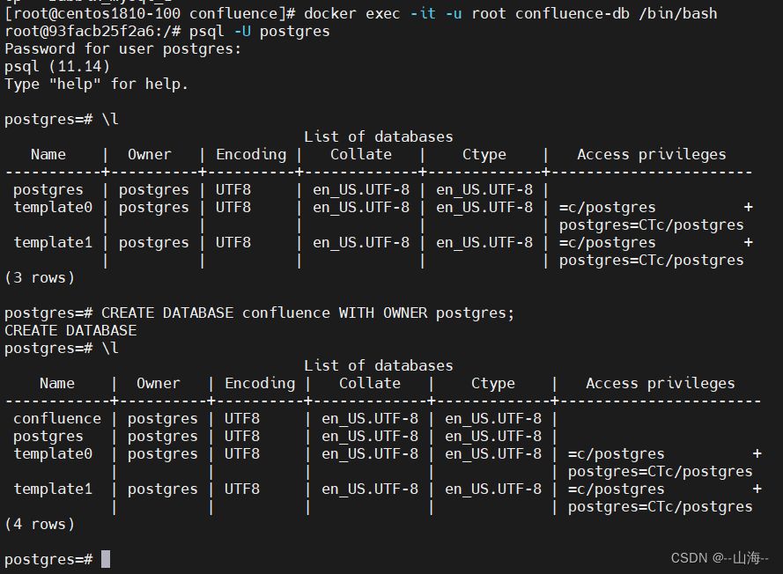Screen dimensions: 783x574
Task: Click the '(4 rows)' text
Action: [40, 524]
